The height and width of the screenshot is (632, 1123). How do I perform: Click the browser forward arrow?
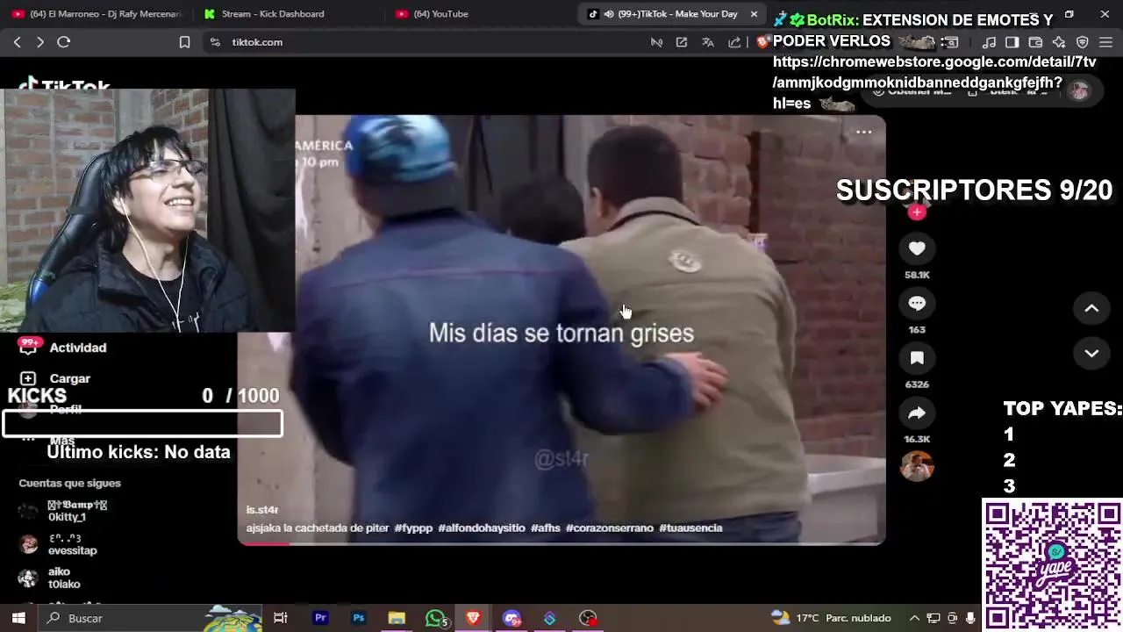39,42
